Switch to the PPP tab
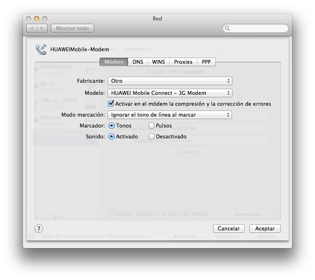Viewport: 315px width, 280px height. coord(206,62)
